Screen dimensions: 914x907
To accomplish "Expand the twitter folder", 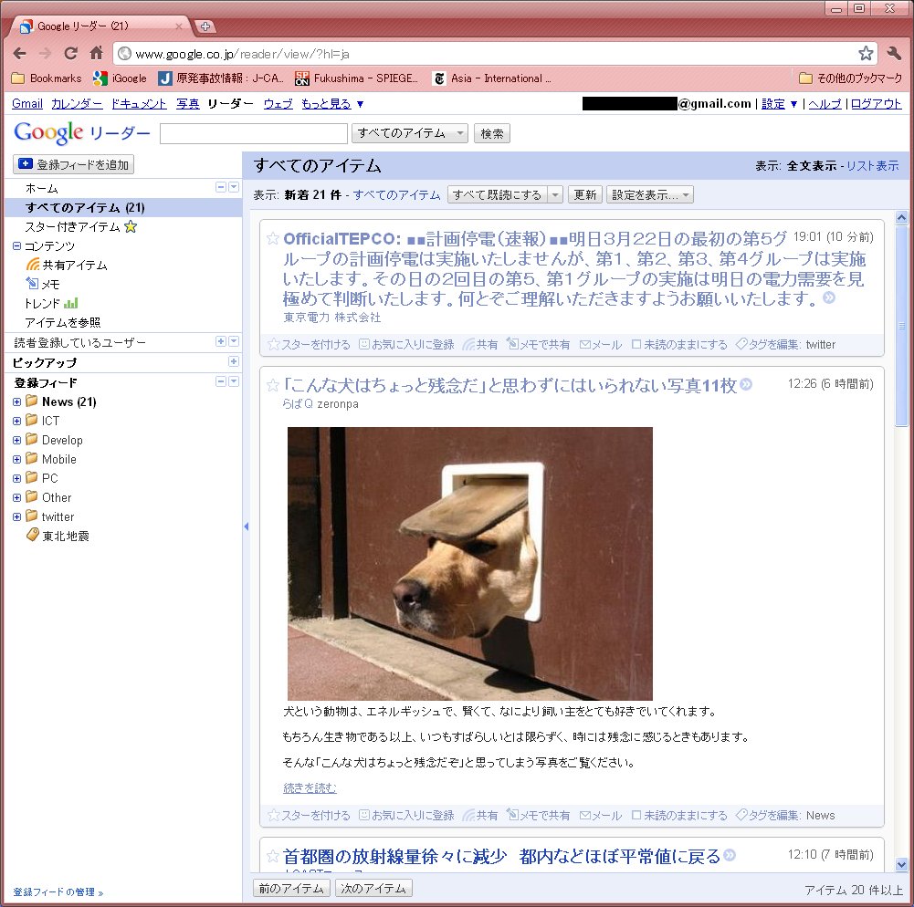I will coord(17,516).
